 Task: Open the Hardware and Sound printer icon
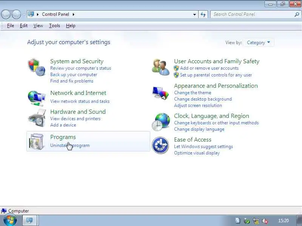pos(37,118)
